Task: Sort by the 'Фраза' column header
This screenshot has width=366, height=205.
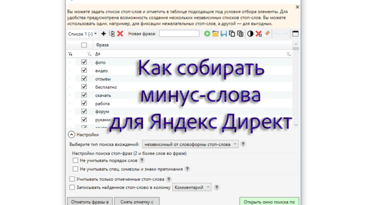Action: pyautogui.click(x=193, y=45)
